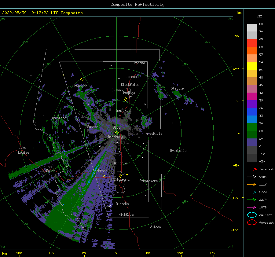The height and width of the screenshot is (257, 275).
Task: Click the Strathmore town label
Action: click(x=148, y=181)
